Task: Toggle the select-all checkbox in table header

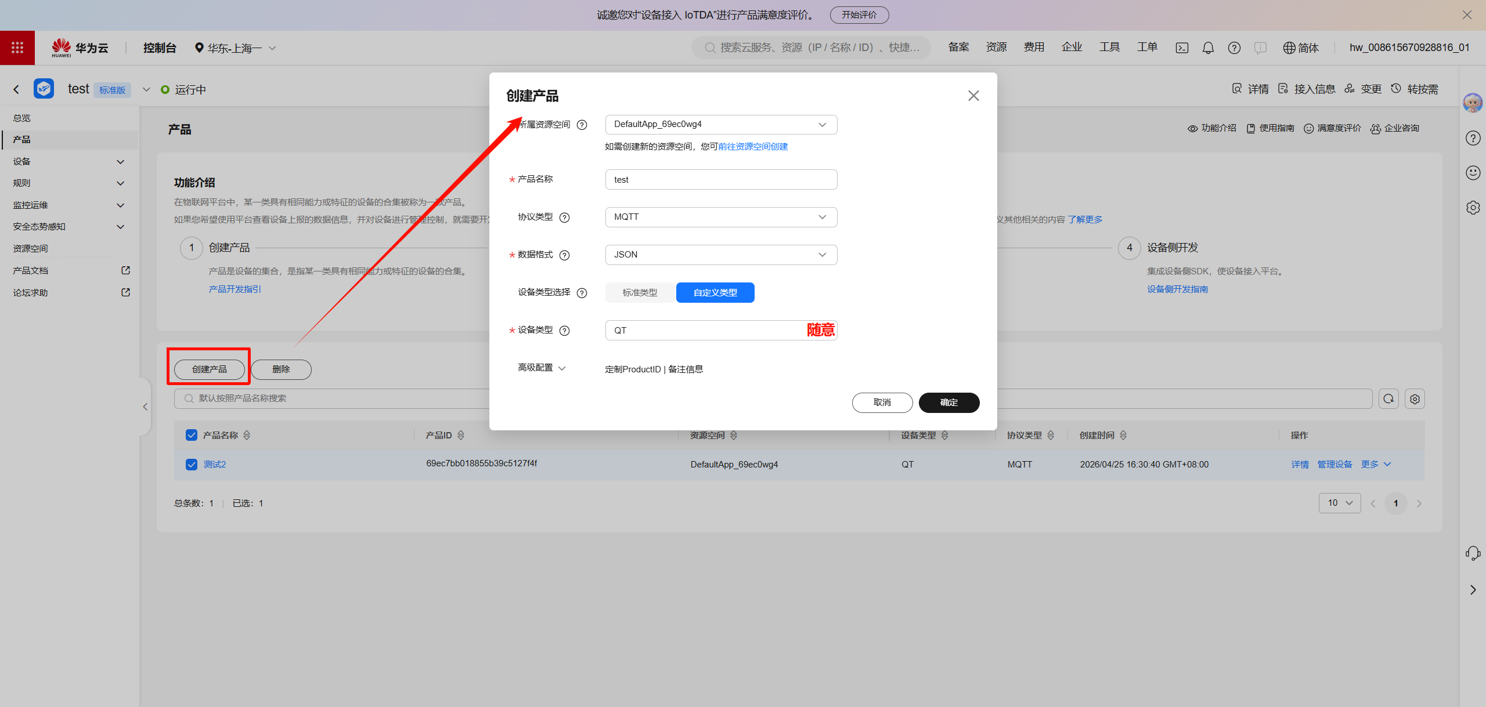Action: [x=192, y=435]
